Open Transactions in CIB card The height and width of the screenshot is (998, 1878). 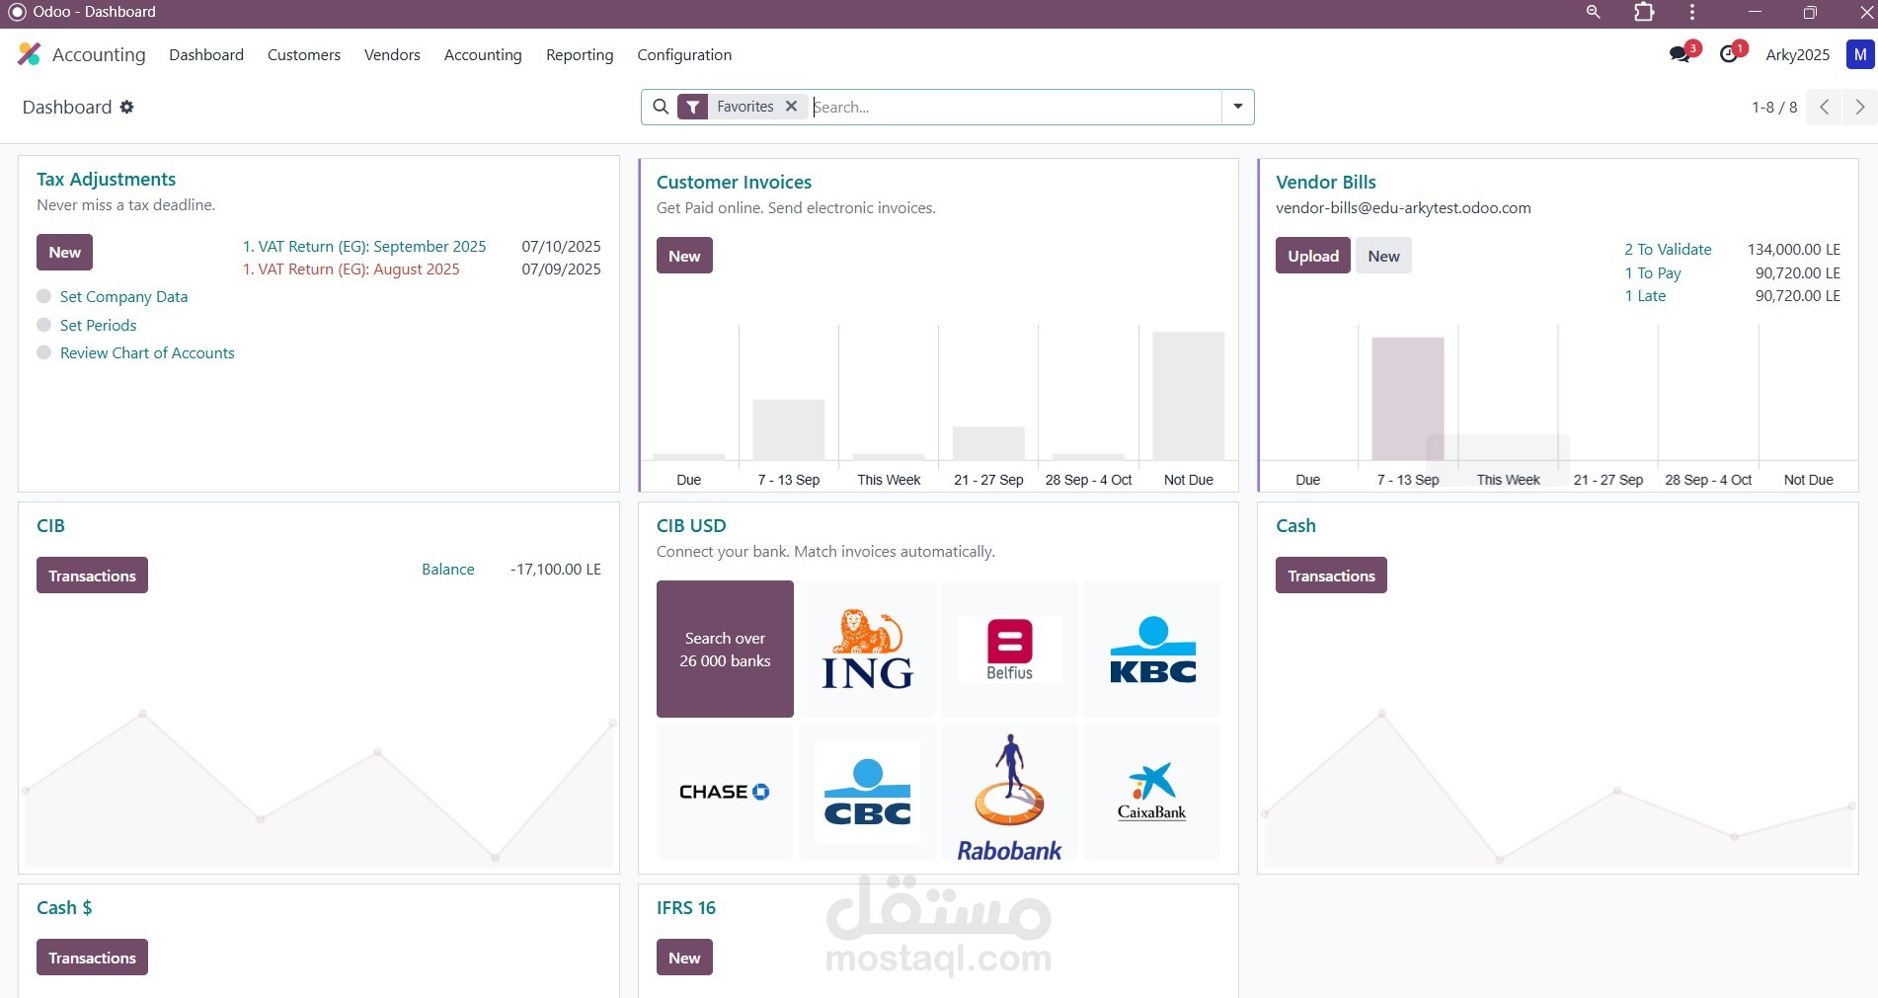click(92, 576)
